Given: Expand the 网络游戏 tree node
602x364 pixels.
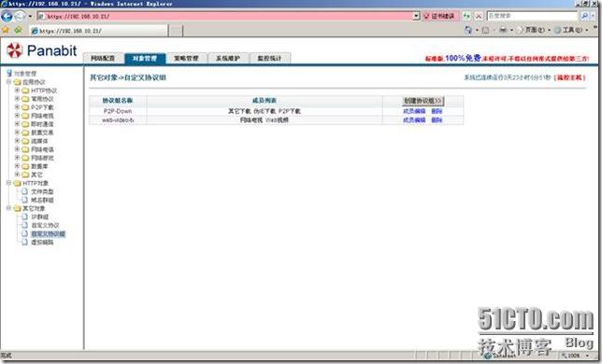Looking at the screenshot, I should (17, 158).
